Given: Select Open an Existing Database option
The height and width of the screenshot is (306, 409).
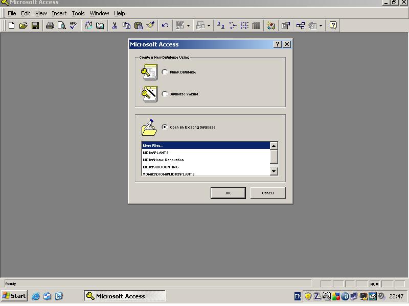Looking at the screenshot, I should point(164,127).
